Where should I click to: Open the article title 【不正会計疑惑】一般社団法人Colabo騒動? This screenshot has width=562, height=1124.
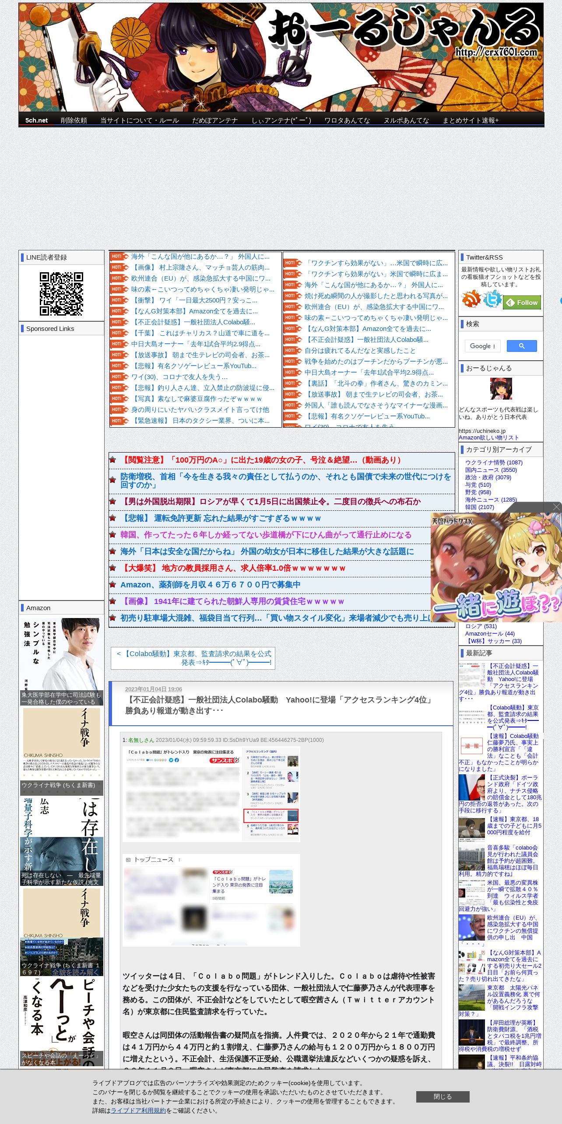click(280, 705)
